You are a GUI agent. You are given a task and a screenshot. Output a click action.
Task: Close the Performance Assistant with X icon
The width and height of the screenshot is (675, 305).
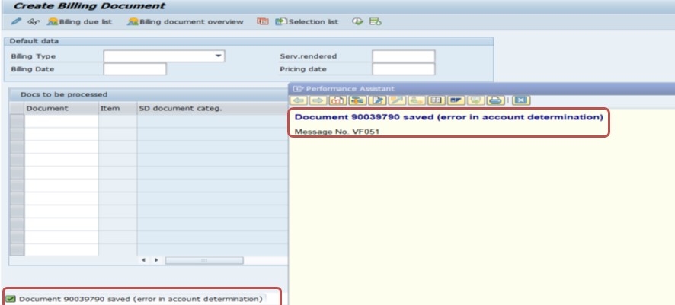(521, 100)
